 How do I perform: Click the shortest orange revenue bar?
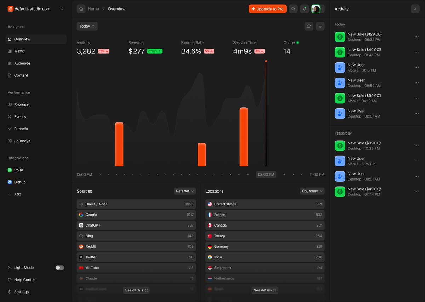[x=202, y=154]
